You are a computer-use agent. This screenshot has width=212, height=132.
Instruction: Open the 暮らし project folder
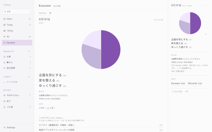pos(17,62)
